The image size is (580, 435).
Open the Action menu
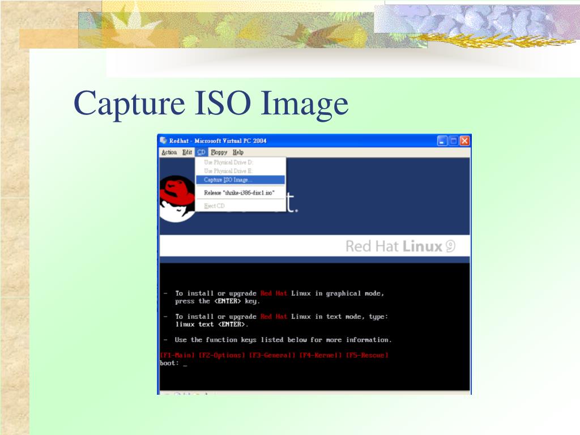[x=169, y=152]
